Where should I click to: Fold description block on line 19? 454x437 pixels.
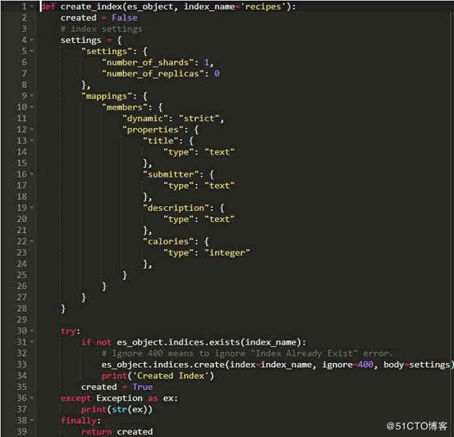point(32,208)
